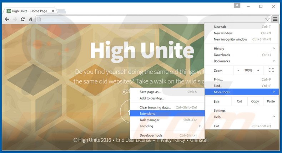Image resolution: width=282 pixels, height=153 pixels.
Task: Open Task manager from submenu
Action: point(167,120)
